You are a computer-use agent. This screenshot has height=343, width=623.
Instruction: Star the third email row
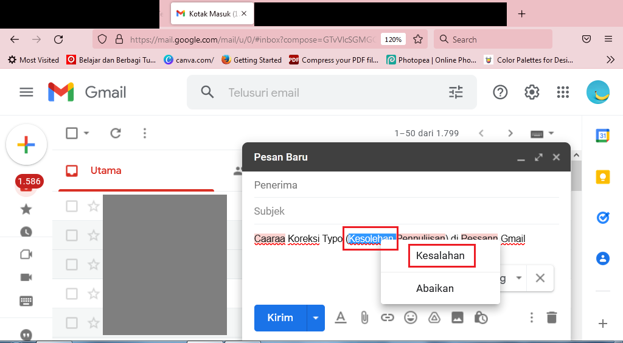point(93,265)
